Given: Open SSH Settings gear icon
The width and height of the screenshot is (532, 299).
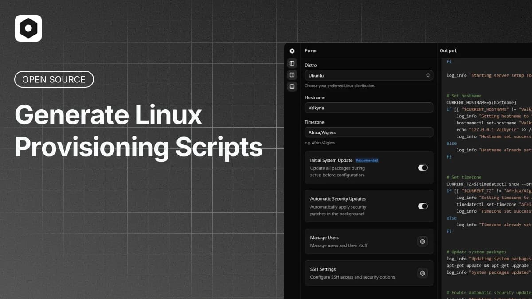Looking at the screenshot, I should (422, 273).
